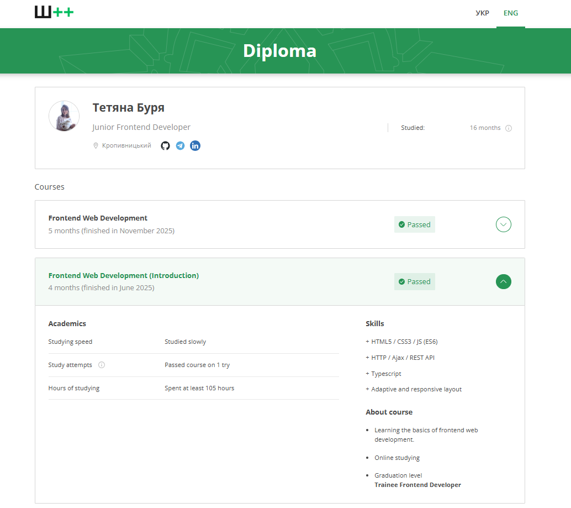
Task: Click info icon next to 16 months
Action: [509, 128]
